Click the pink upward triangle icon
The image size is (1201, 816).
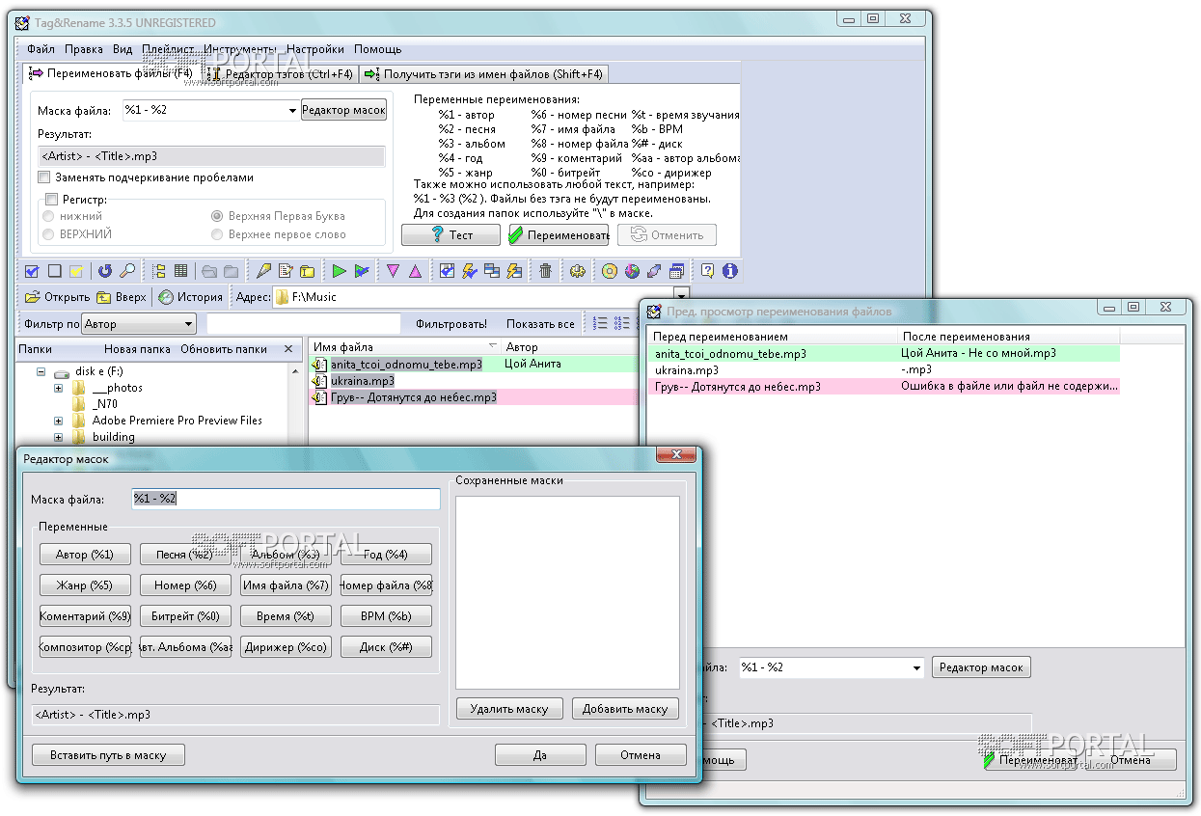tap(415, 271)
